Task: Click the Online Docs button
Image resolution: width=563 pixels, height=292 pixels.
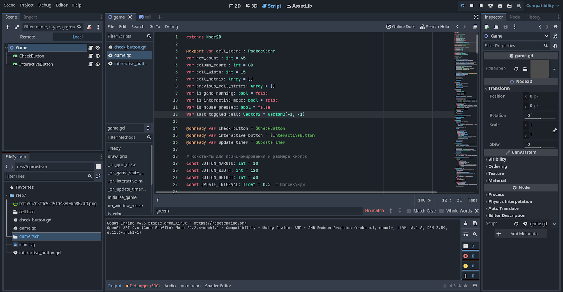Action: pos(401,27)
